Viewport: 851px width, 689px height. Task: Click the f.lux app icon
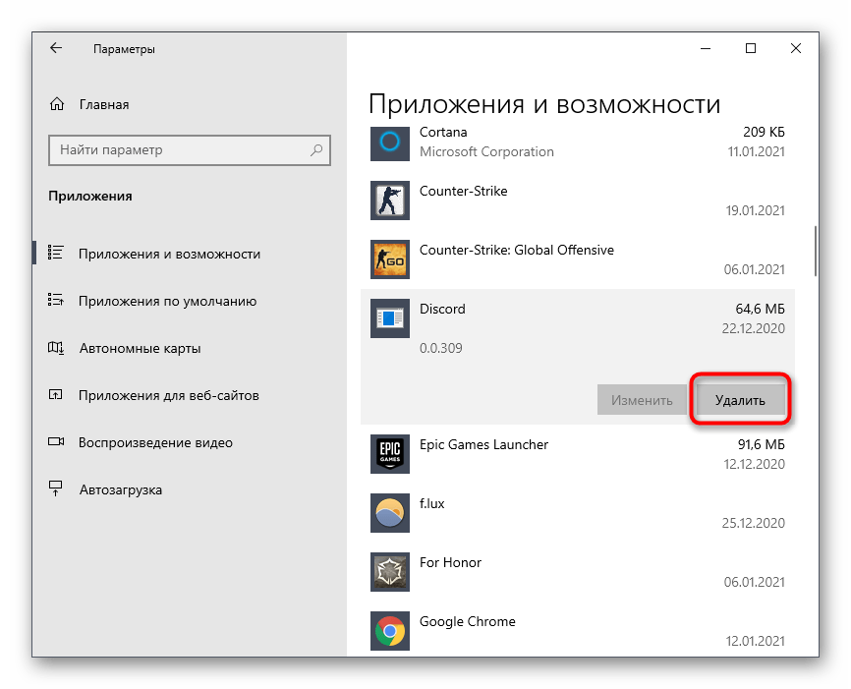coord(388,513)
